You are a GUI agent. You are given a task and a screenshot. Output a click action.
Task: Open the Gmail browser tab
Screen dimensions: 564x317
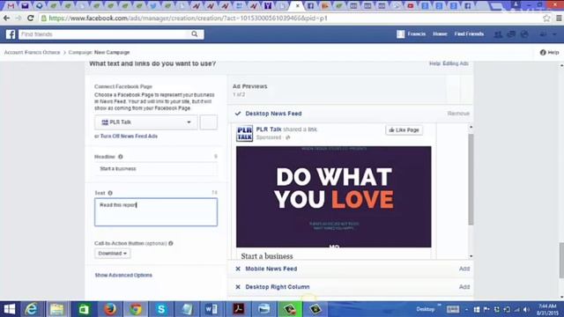click(11, 6)
